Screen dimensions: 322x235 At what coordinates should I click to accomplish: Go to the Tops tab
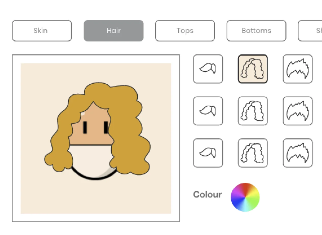point(185,31)
